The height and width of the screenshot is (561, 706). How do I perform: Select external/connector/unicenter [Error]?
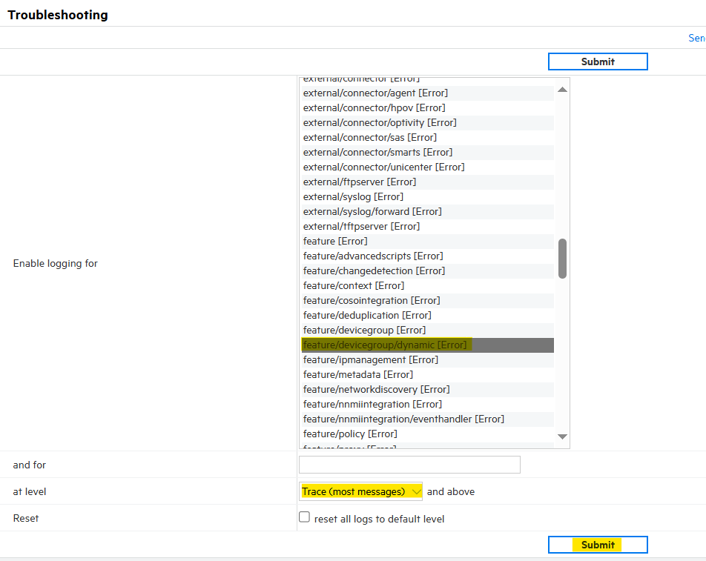[x=427, y=167]
